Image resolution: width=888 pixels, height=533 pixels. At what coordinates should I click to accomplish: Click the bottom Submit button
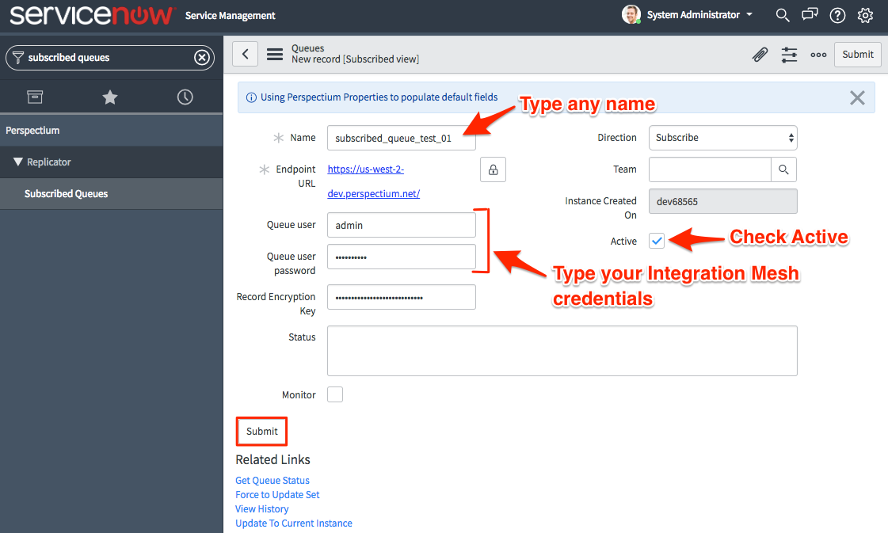click(261, 431)
